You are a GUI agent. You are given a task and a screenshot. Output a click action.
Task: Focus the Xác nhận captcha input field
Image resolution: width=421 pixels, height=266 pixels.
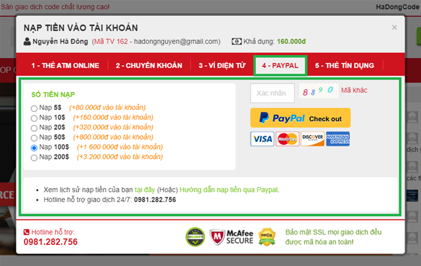(x=272, y=93)
